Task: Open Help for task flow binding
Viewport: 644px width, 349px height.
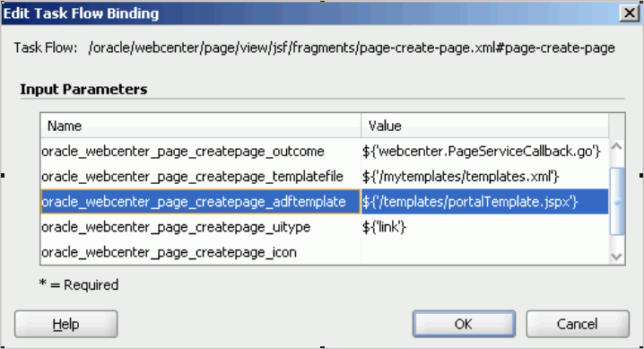Action: coord(65,324)
